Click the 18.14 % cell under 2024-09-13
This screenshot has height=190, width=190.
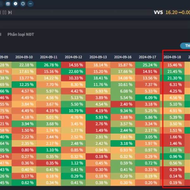98,65
